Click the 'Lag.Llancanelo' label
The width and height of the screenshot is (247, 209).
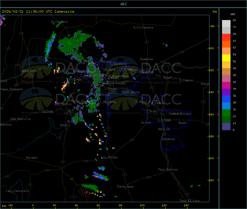[x=17, y=191]
